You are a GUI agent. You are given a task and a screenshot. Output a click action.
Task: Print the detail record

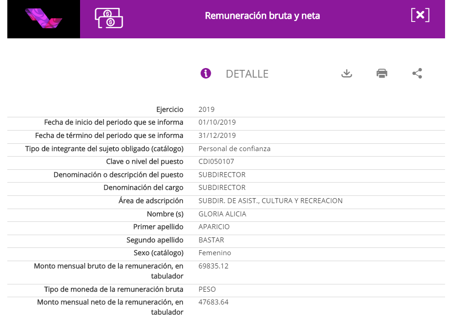click(x=381, y=73)
